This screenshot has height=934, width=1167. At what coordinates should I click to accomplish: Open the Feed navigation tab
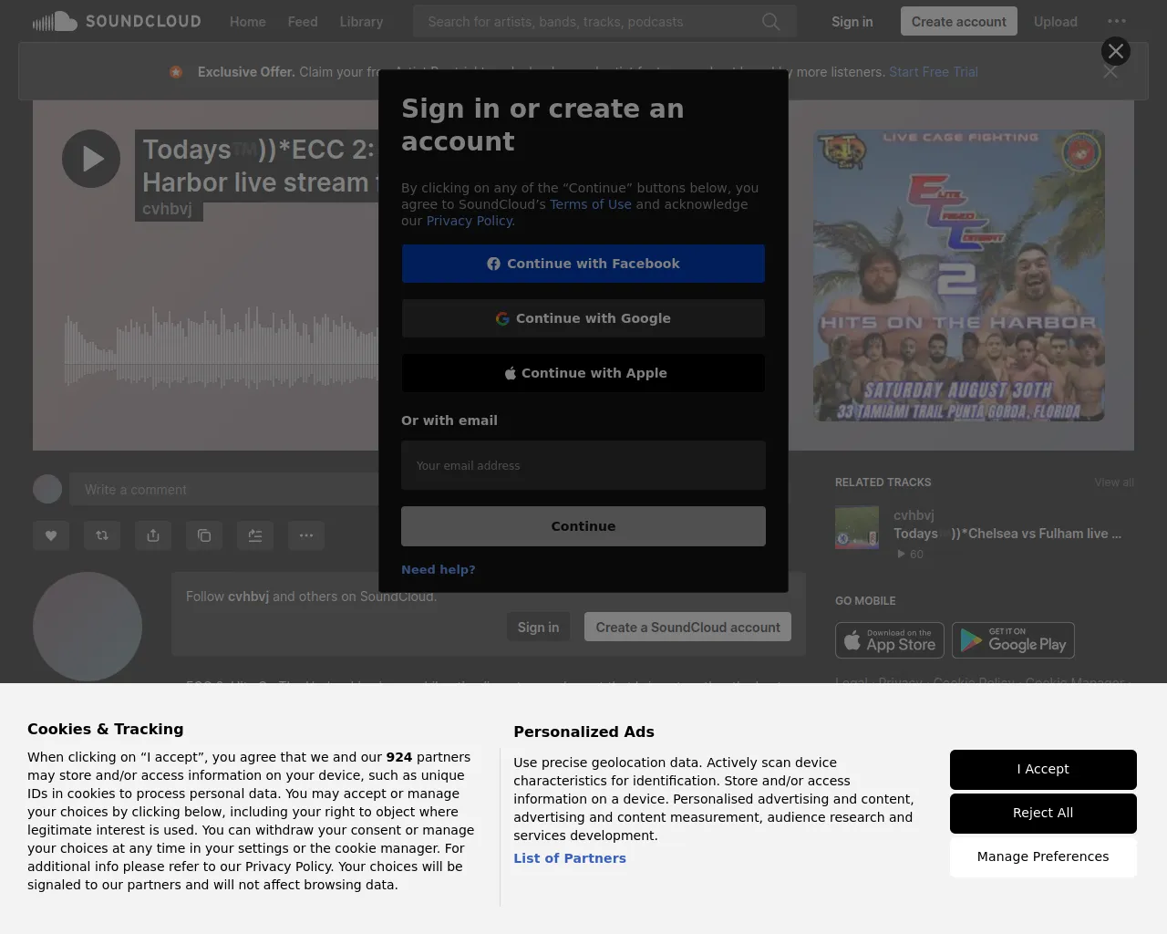click(x=303, y=22)
